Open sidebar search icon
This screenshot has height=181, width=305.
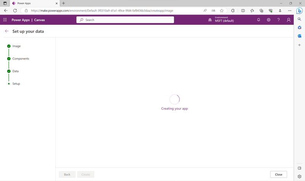(x=299, y=19)
